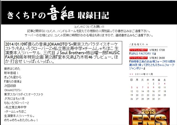This screenshot has height=125, width=177.
Task: Select the line ももいろクローバーZ in post body
Action: pos(17,103)
